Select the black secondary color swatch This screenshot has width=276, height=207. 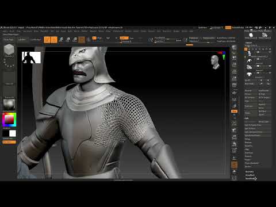tap(6, 133)
